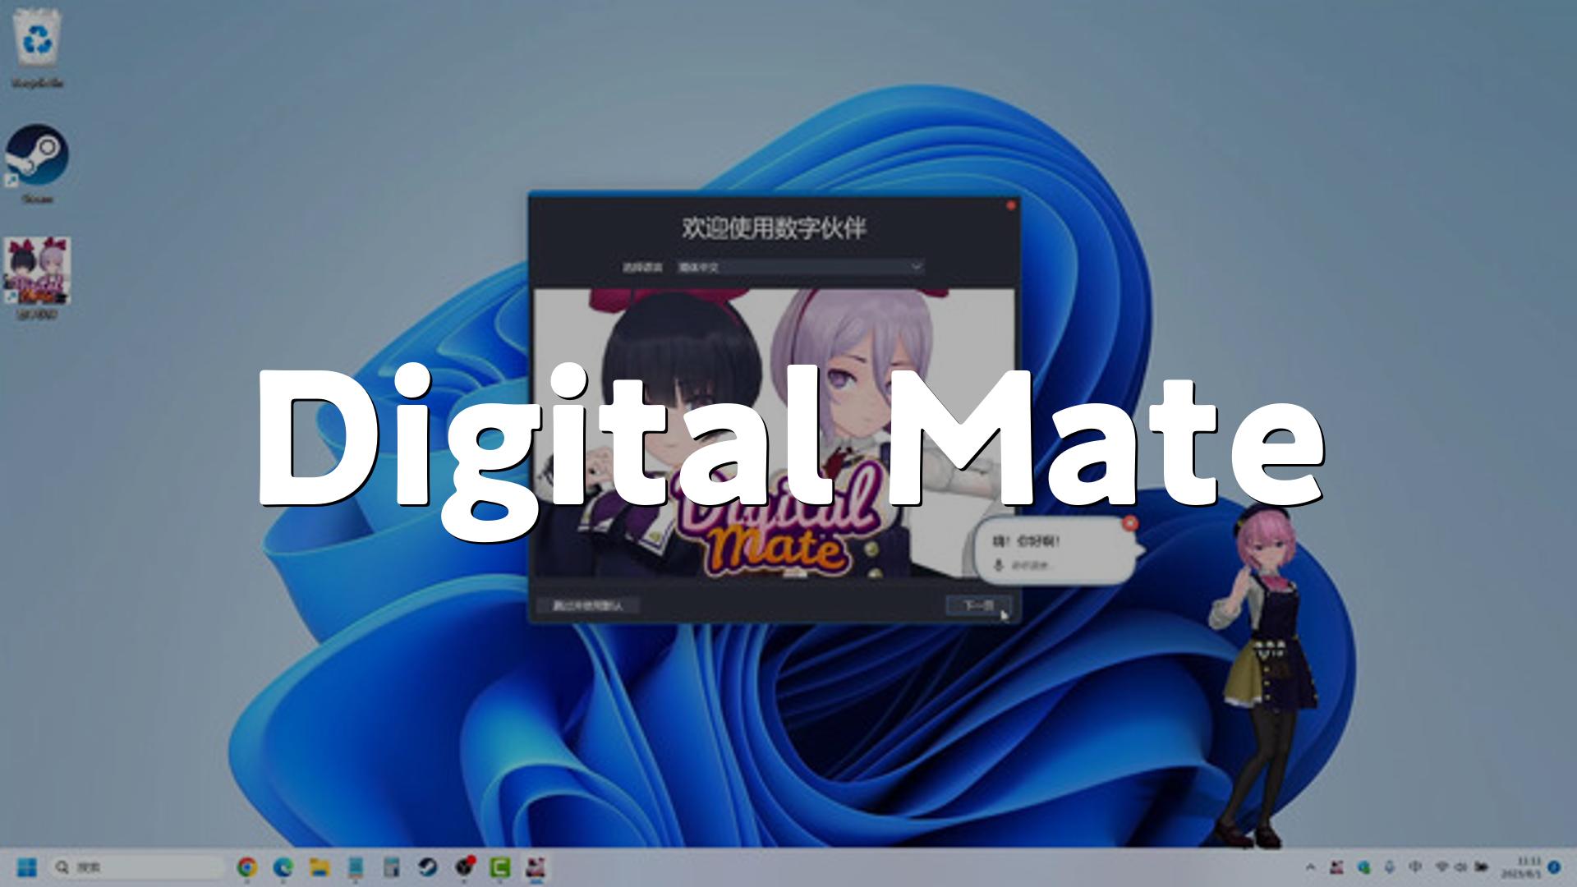Open the Digital Mate desktop shortcut

coord(38,271)
